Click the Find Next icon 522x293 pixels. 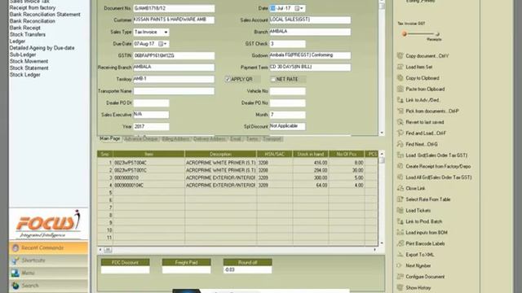400,144
